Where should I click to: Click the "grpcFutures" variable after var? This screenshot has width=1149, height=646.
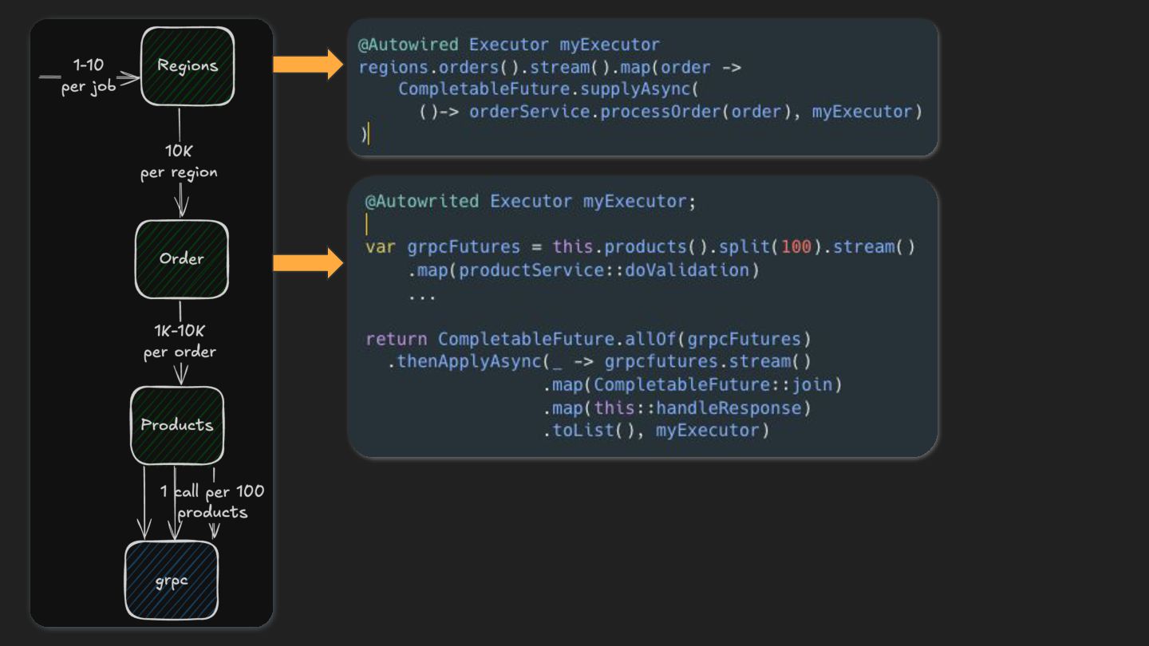click(x=464, y=247)
